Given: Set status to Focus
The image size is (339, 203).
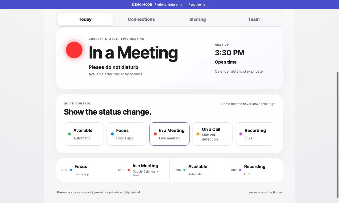Looking at the screenshot, I should tap(127, 134).
